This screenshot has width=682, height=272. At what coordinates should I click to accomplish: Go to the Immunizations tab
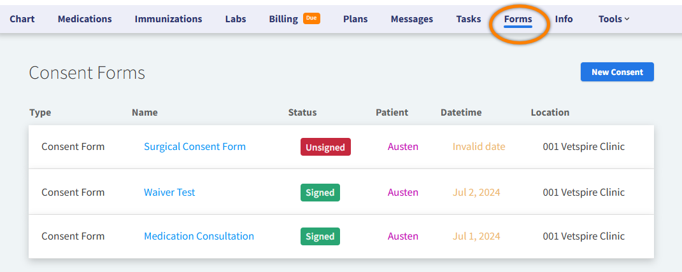[168, 19]
